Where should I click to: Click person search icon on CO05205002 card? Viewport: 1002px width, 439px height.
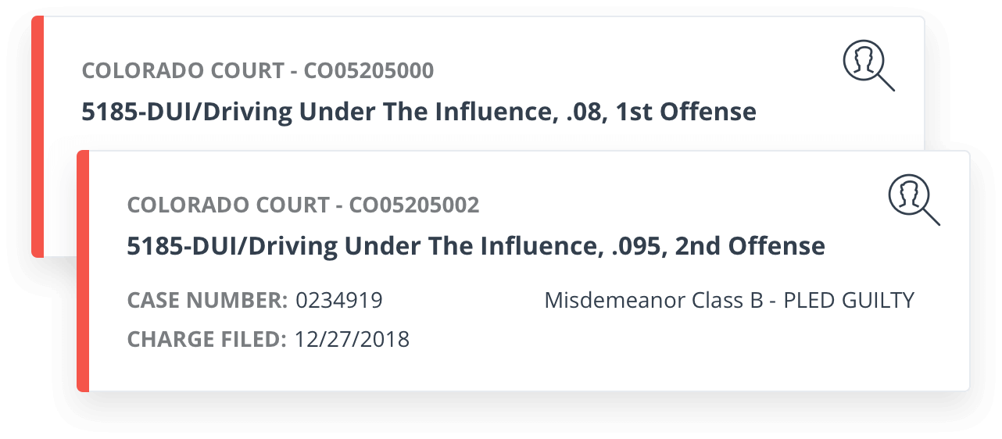click(x=914, y=200)
